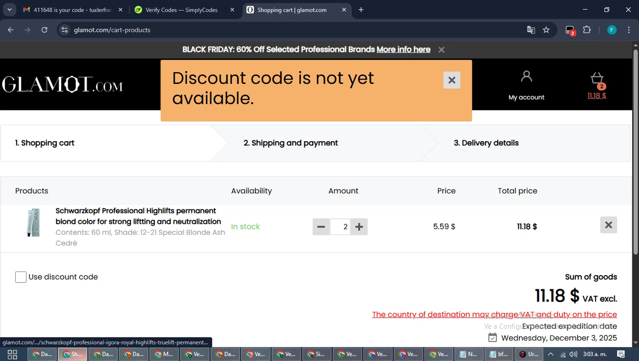Close the Shopping cart tab

click(344, 10)
